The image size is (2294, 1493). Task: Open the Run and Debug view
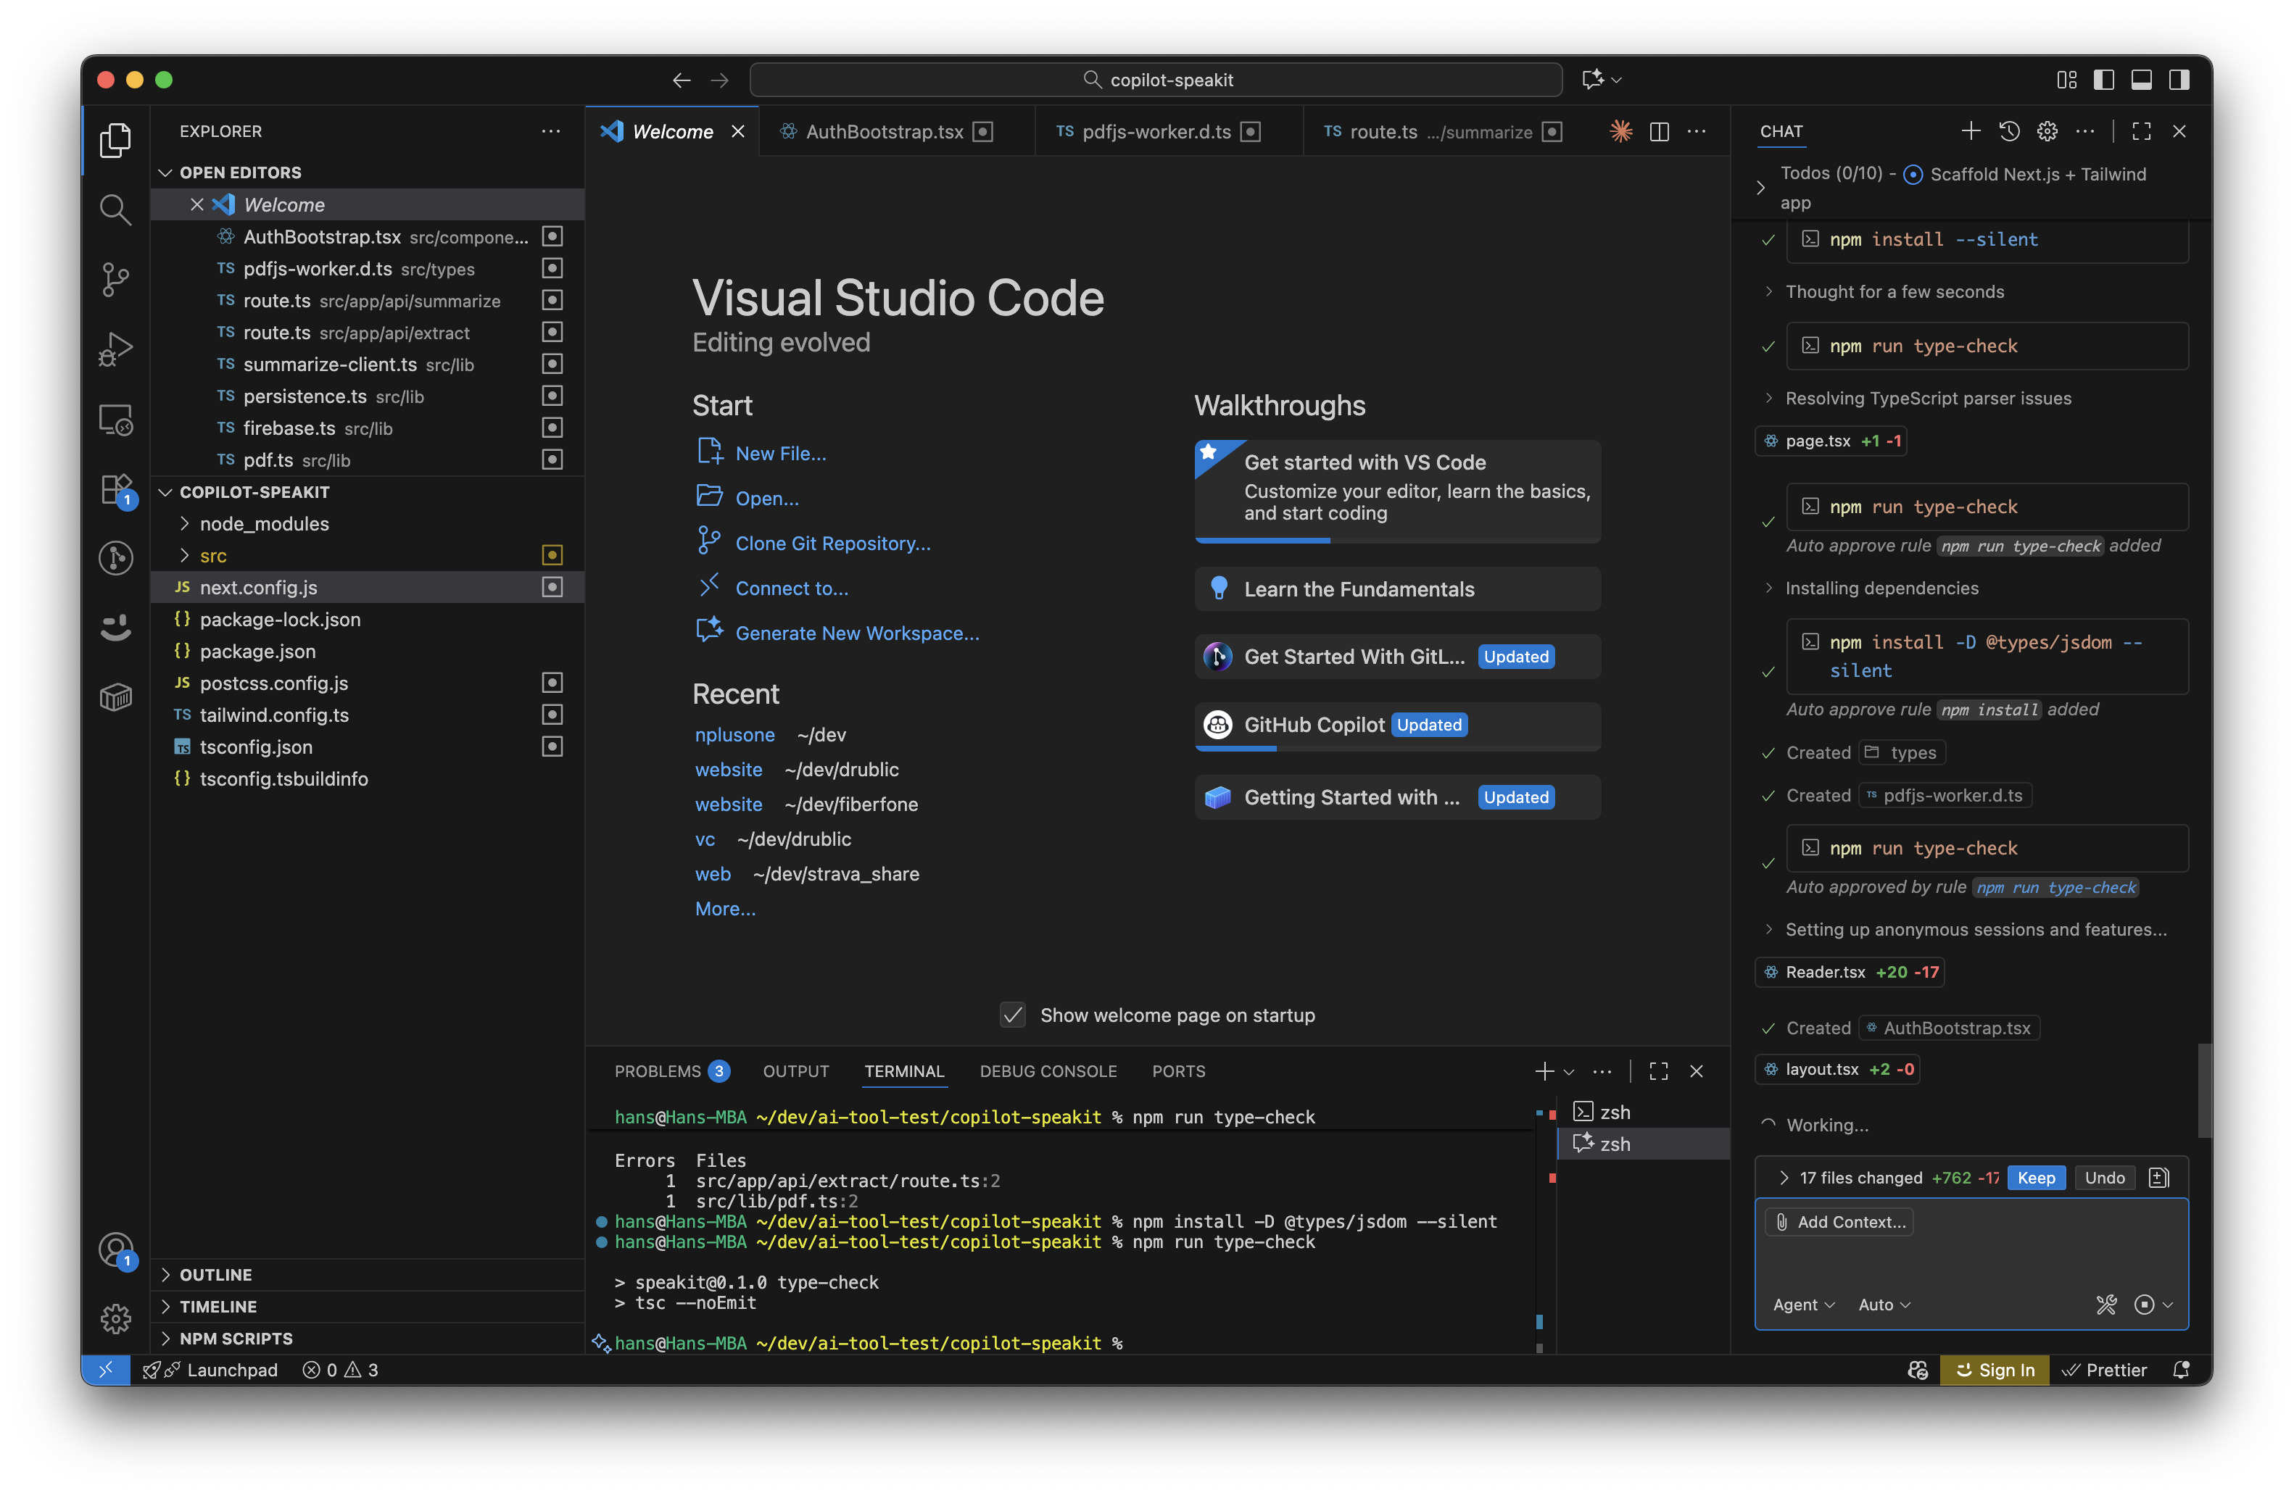click(115, 349)
